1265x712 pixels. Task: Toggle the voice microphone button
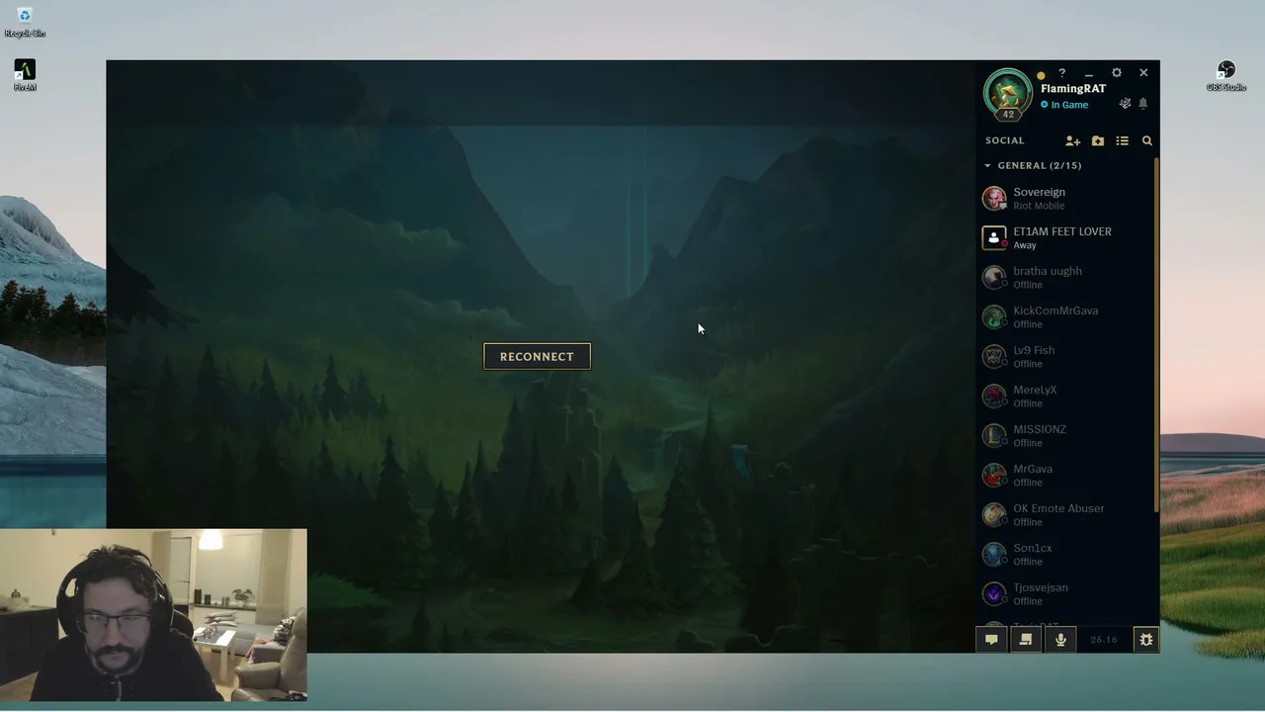tap(1060, 640)
